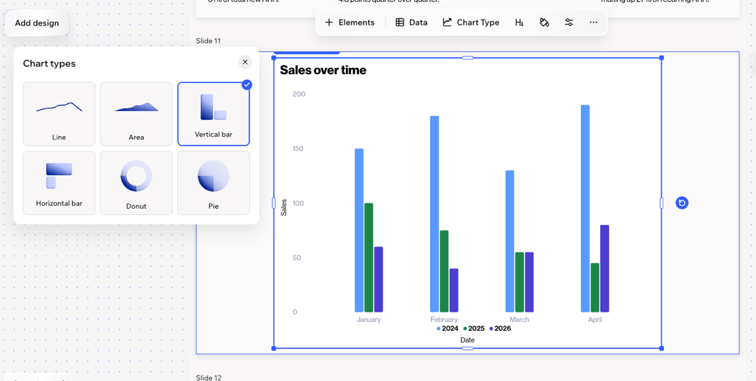Viewport: 756px width, 381px height.
Task: Open the Elements menu in chart toolbar
Action: [350, 22]
